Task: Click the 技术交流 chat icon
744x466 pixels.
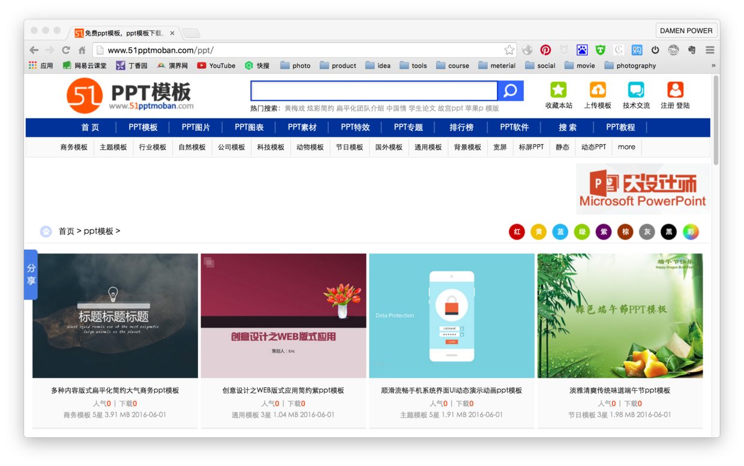Action: point(636,90)
